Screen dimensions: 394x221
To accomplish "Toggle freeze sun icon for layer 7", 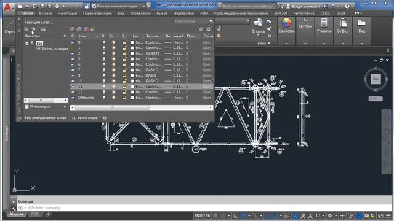I will 113,70.
